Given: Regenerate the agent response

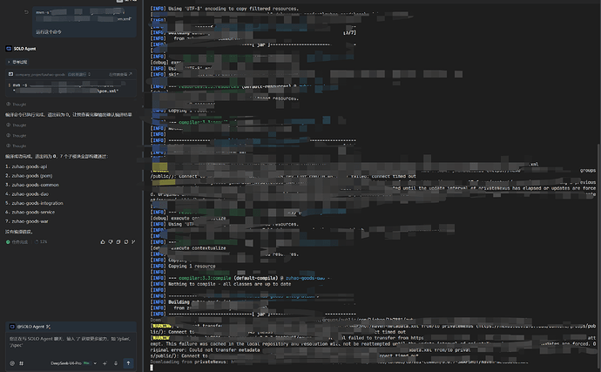Looking at the screenshot, I should (126, 242).
